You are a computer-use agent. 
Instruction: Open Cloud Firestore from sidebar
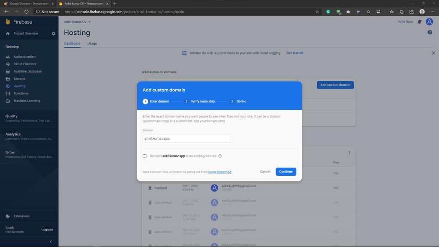pos(25,64)
